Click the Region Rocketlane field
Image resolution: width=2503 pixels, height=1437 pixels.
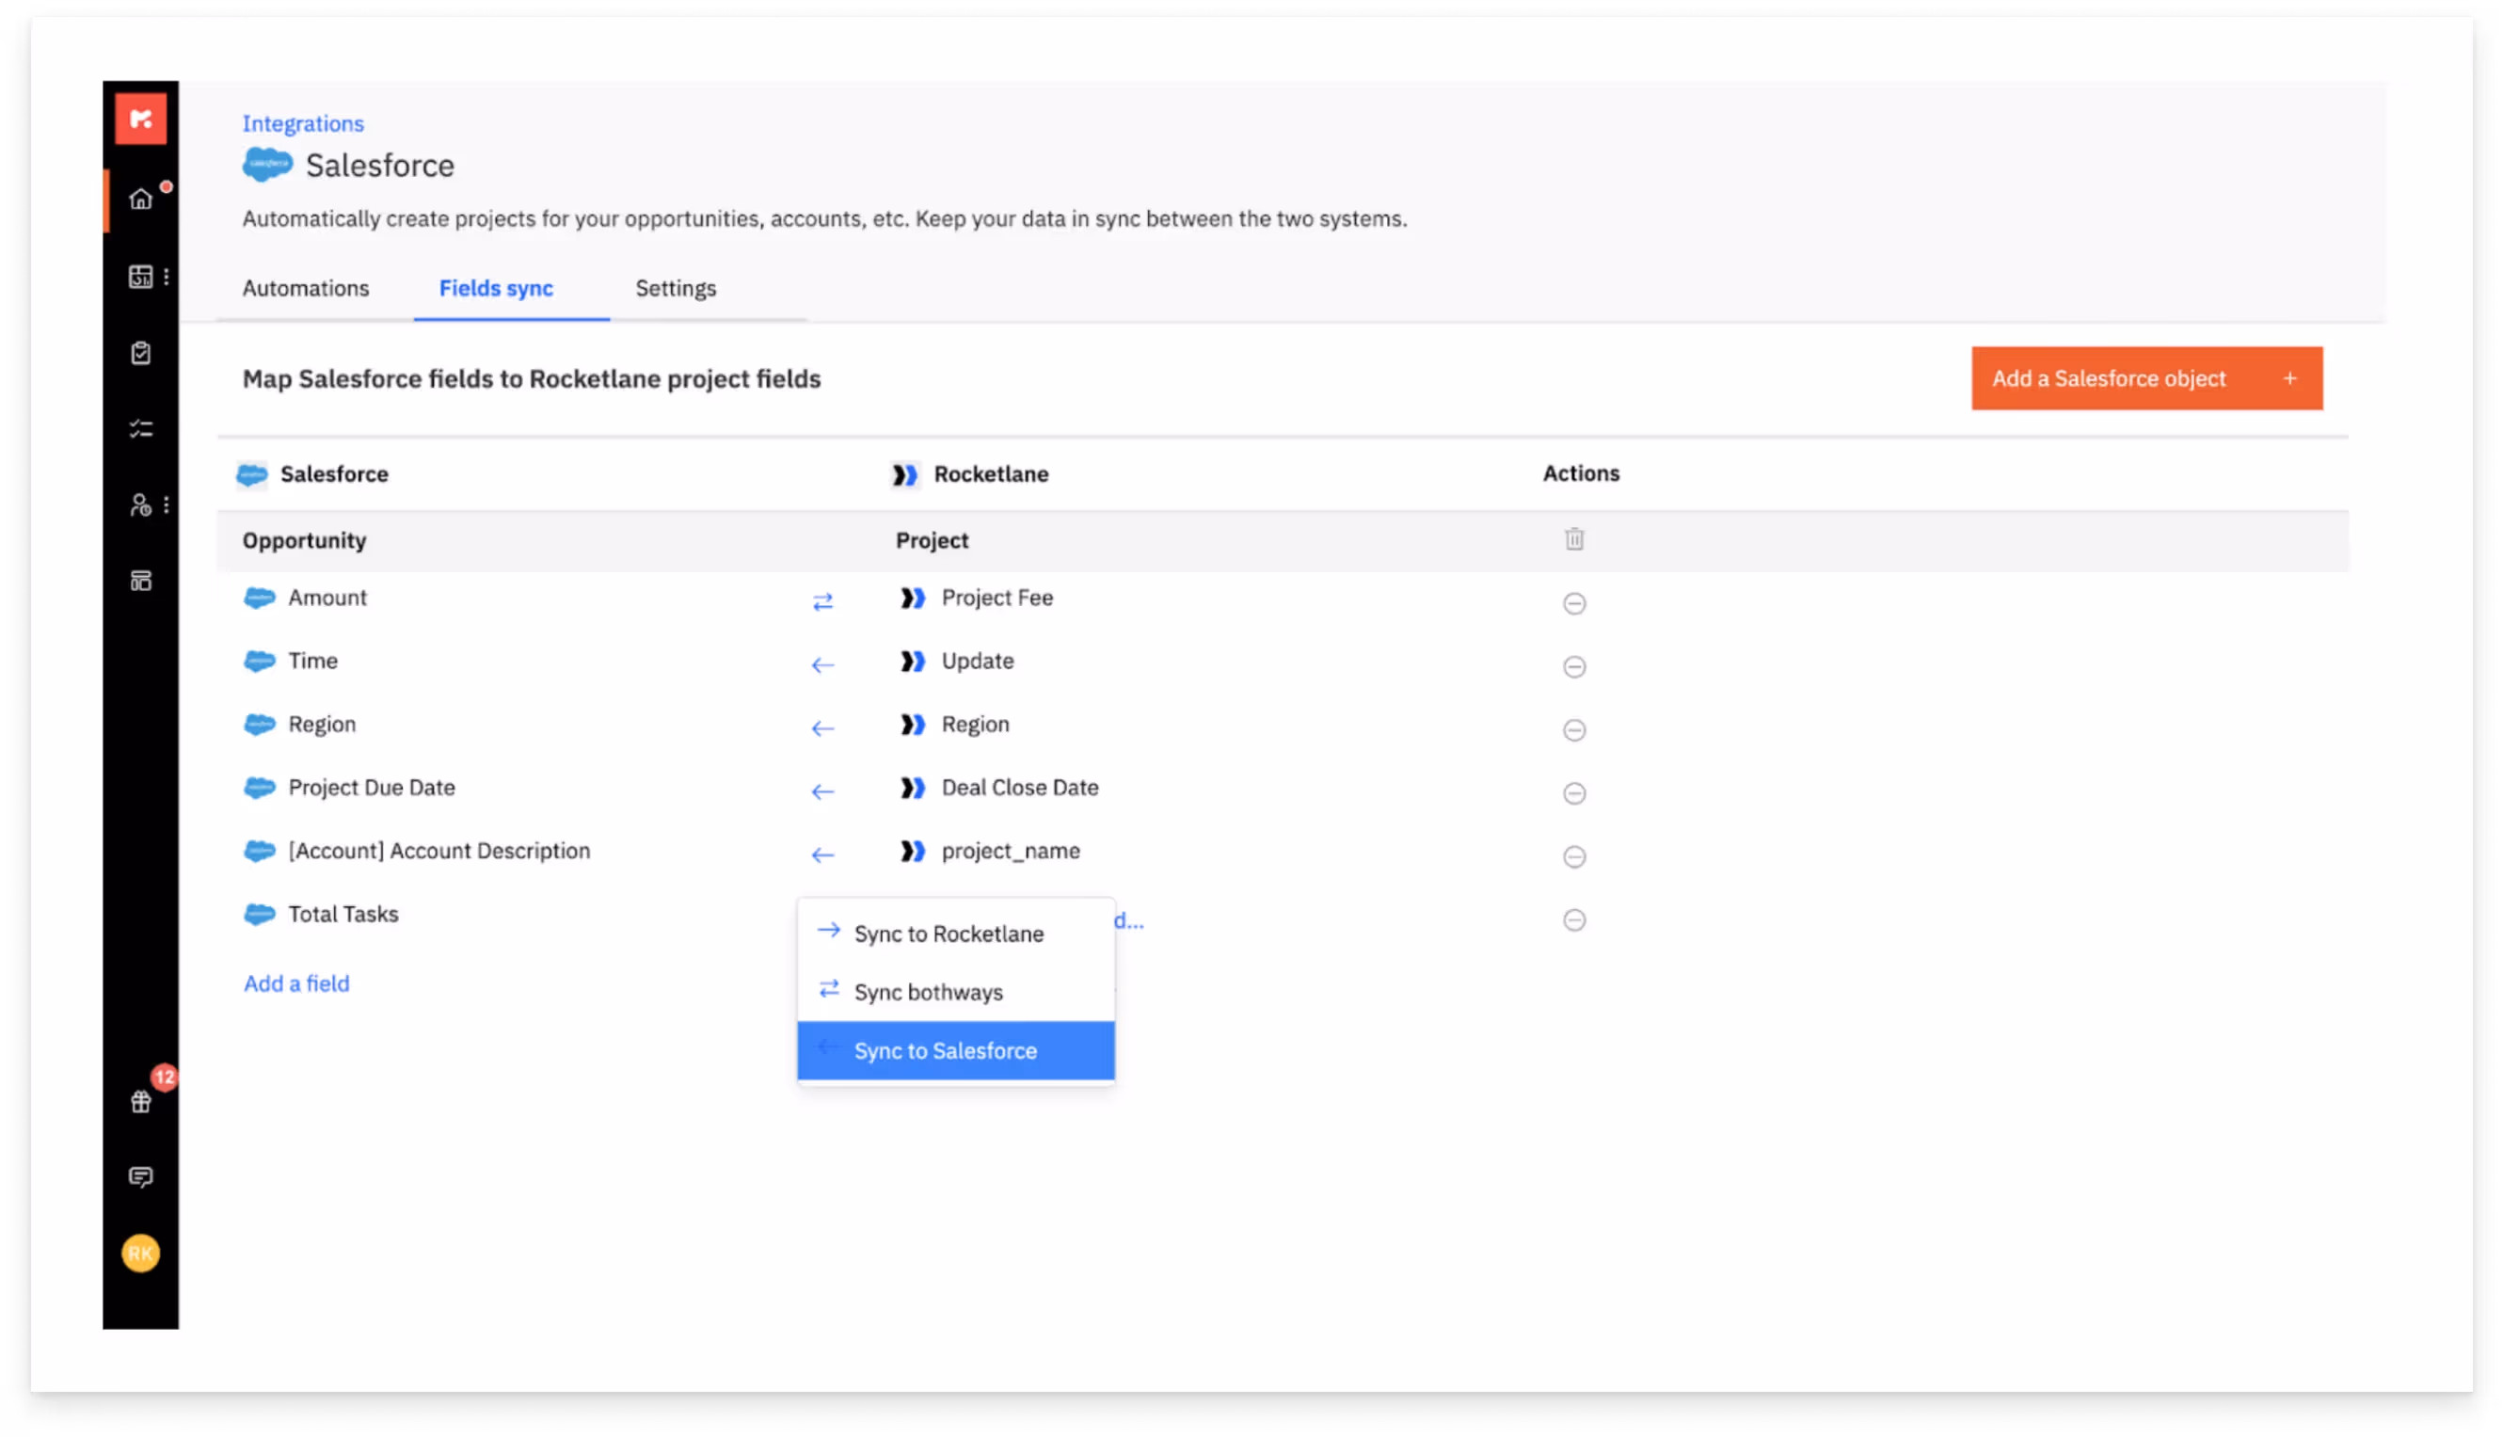[975, 725]
